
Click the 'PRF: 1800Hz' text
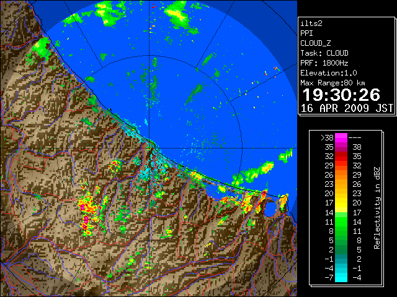click(x=324, y=63)
